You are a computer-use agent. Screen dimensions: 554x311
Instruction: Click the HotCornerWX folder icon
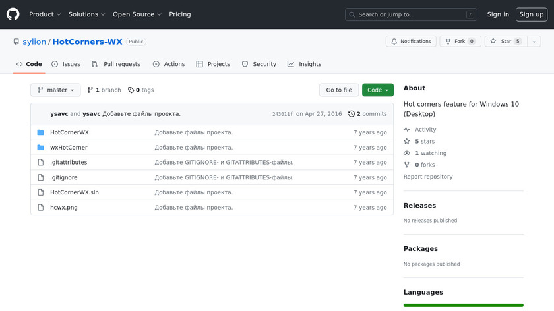(x=40, y=132)
